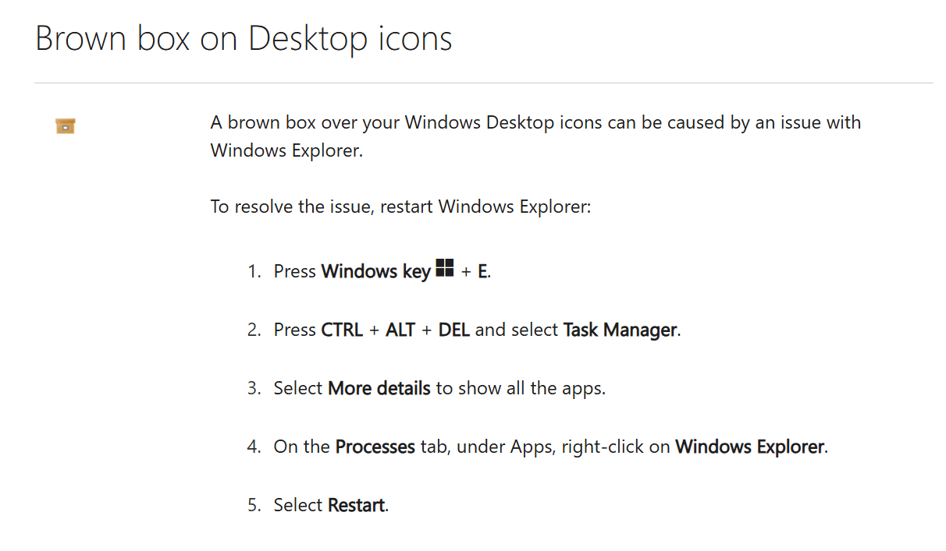Click the bold letter 'E' in step 1
The height and width of the screenshot is (551, 946).
pyautogui.click(x=483, y=272)
